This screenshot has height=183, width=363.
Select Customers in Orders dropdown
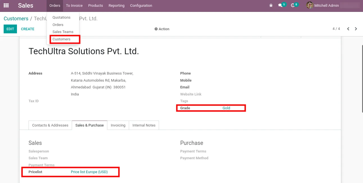[61, 39]
